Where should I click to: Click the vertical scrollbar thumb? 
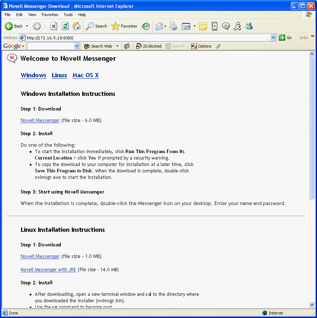pyautogui.click(x=312, y=128)
